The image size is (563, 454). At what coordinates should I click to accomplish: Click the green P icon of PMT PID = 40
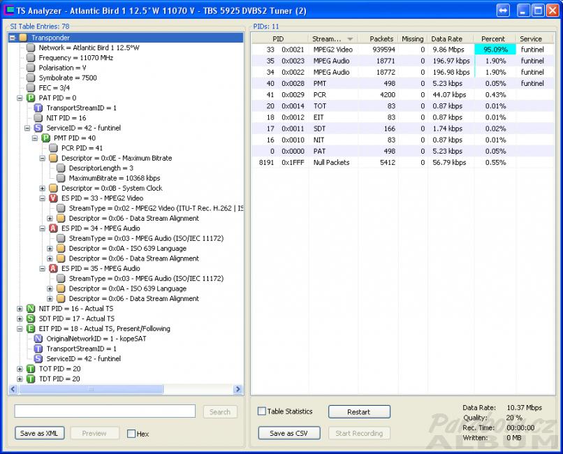[45, 138]
